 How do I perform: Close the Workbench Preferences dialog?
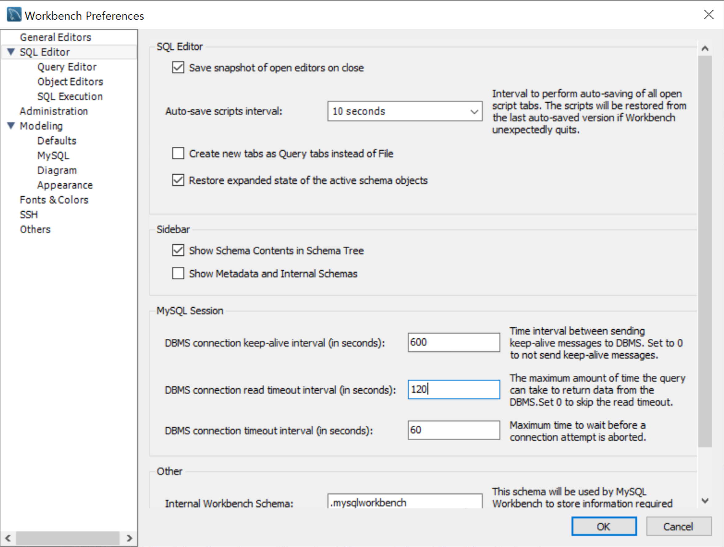click(709, 14)
